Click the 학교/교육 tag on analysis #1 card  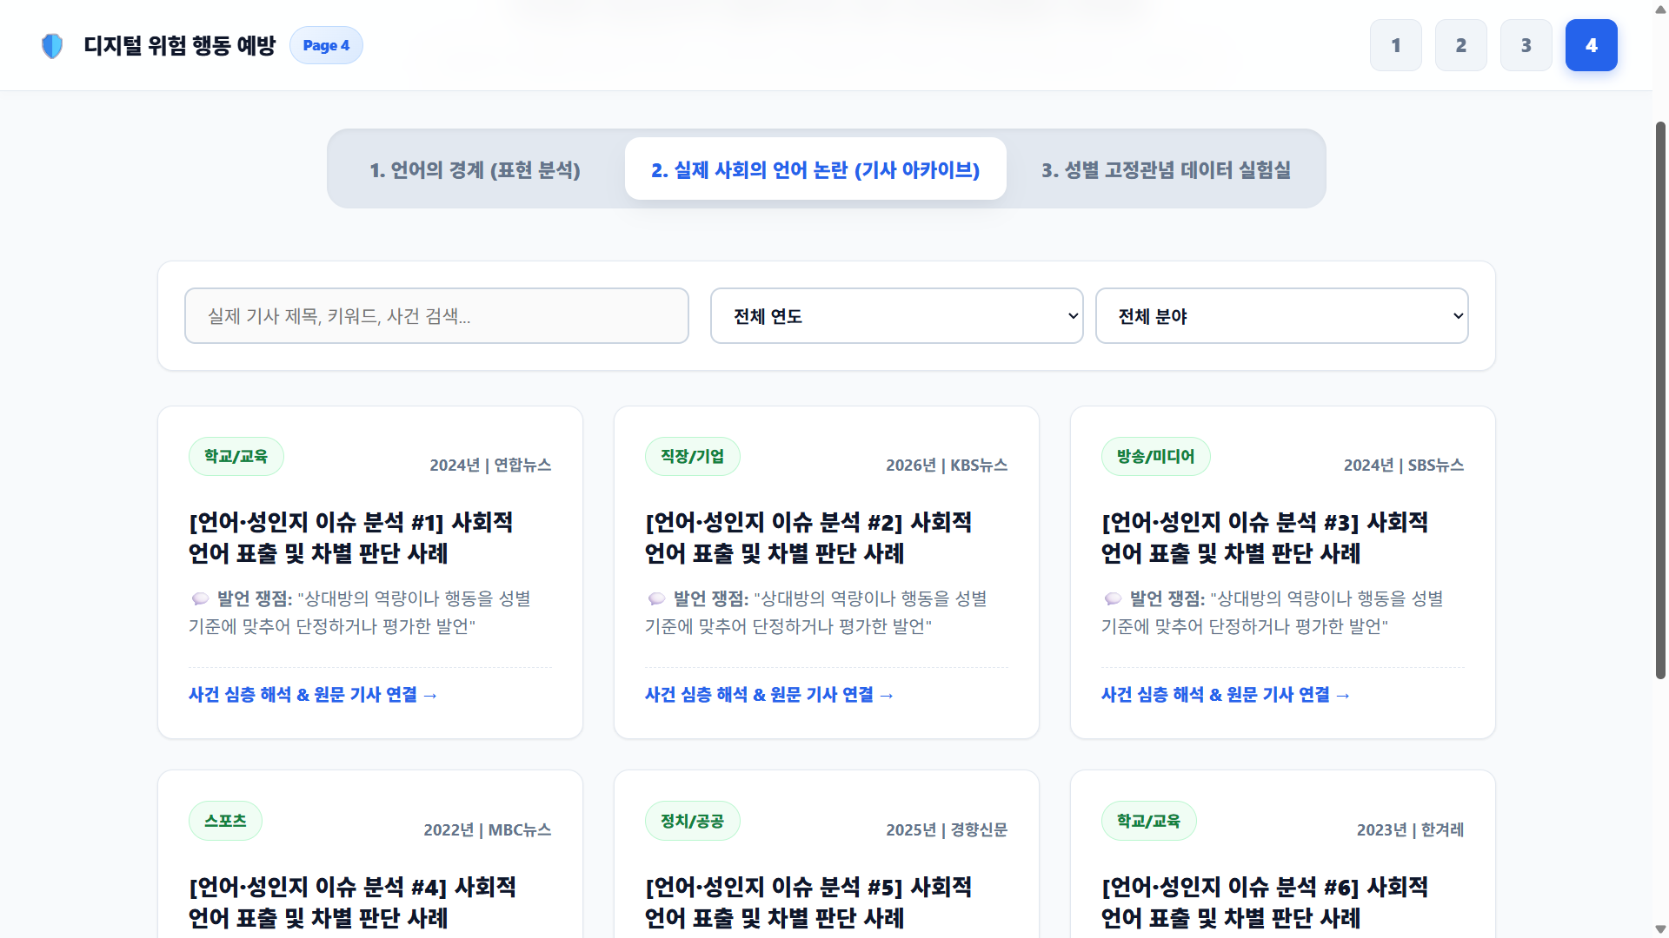coord(236,457)
